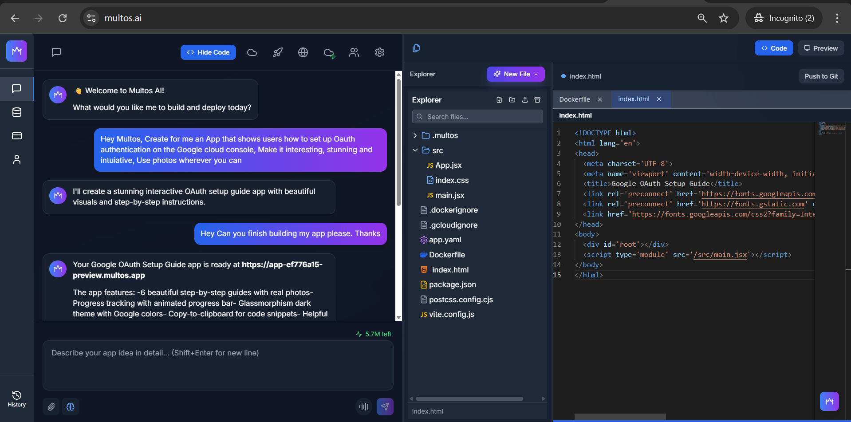
Task: Click the Explorer horizontal scrollbar
Action: point(469,398)
